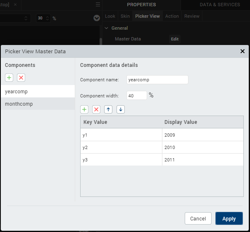Open the Picker View tab
This screenshot has width=250, height=232.
[148, 16]
